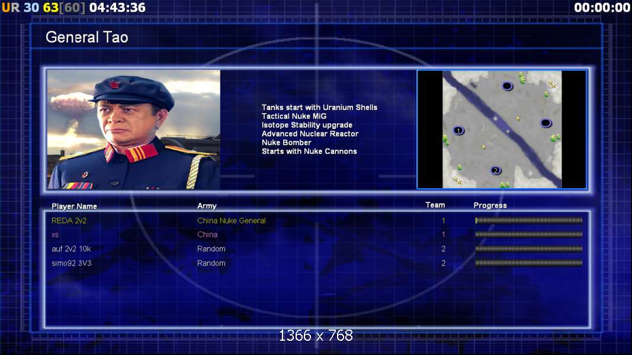
Task: Select 'Starts with Nuke Cannons' text
Action: pos(309,151)
